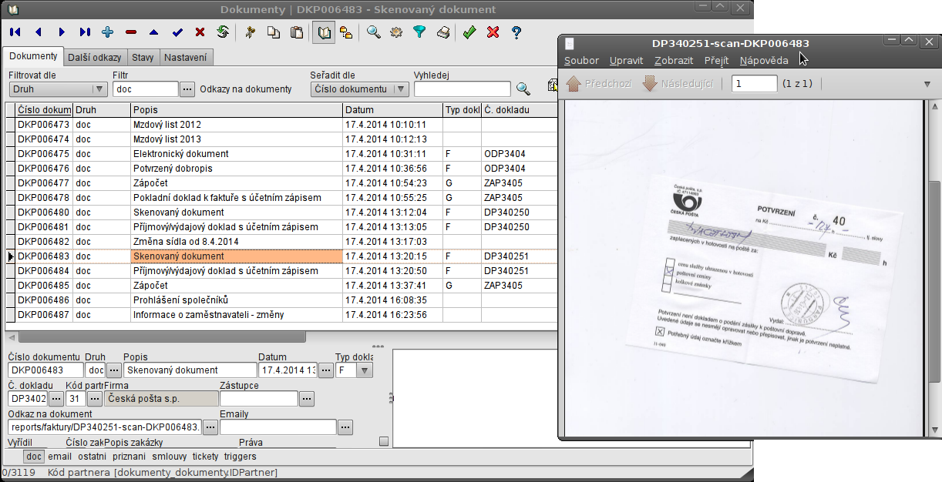Click the horizontal scrollbar under the table
The image size is (942, 482).
[x=162, y=336]
